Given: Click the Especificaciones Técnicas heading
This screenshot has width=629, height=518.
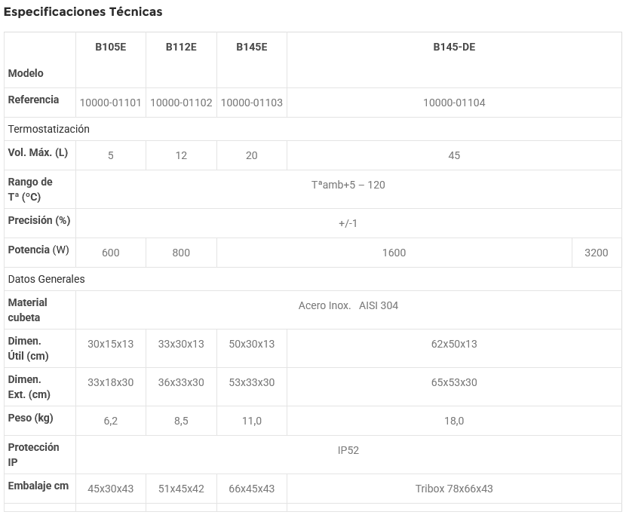Looking at the screenshot, I should pos(83,12).
